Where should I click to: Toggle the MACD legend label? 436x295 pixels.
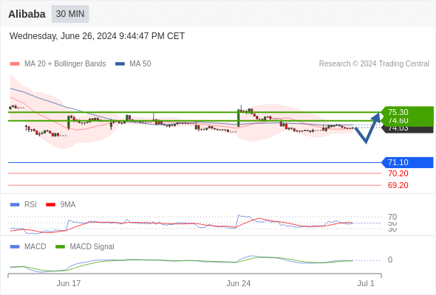pyautogui.click(x=35, y=246)
